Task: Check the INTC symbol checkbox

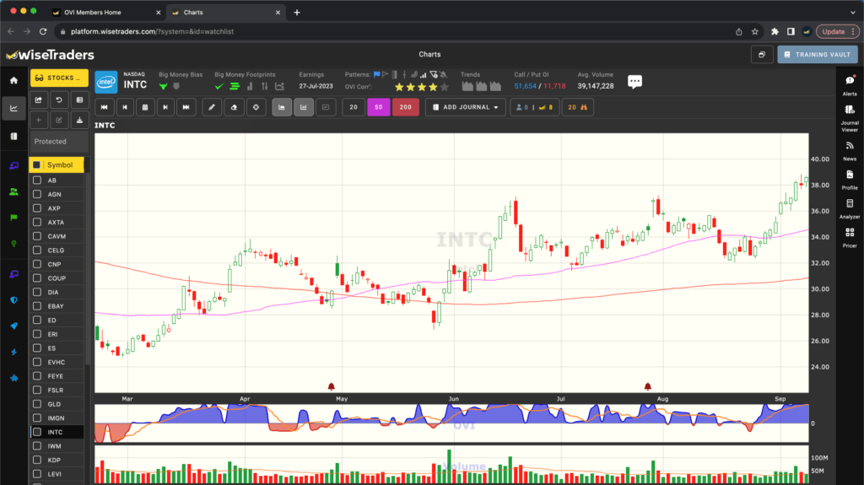Action: click(37, 432)
